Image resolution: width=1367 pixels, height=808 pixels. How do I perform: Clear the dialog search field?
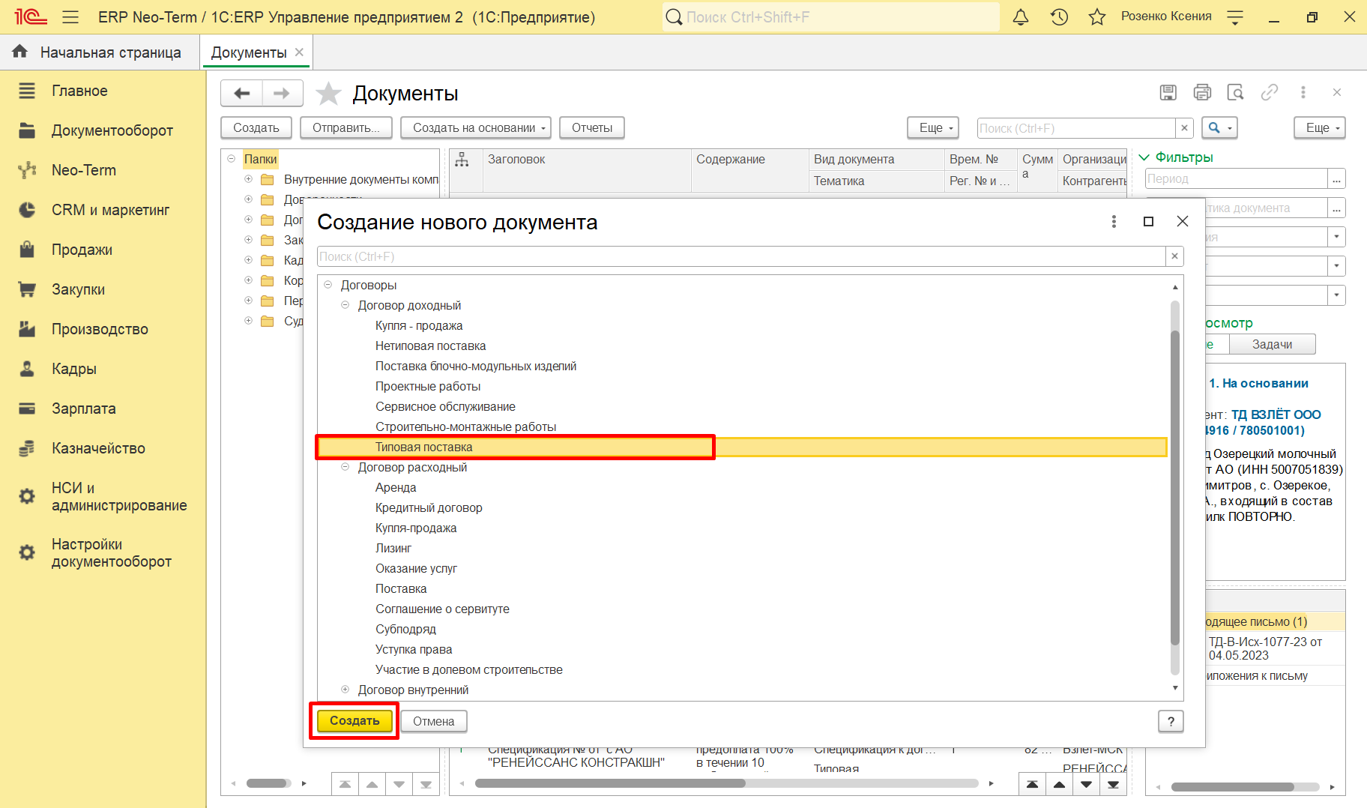click(1174, 256)
